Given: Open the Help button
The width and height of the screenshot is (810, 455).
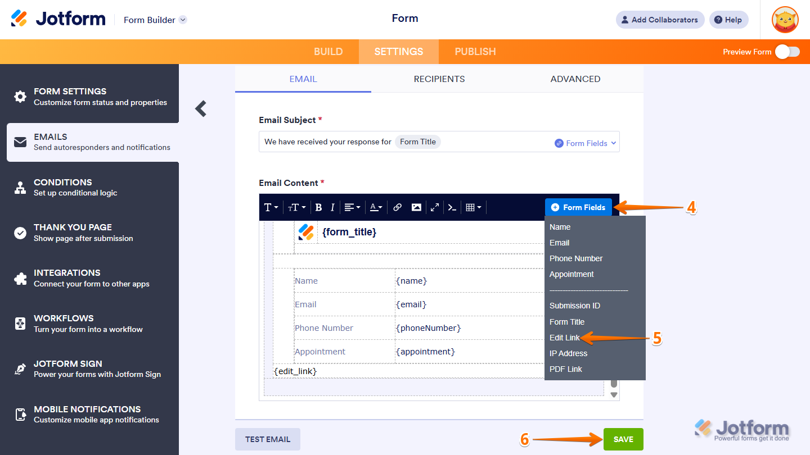Looking at the screenshot, I should 728,20.
